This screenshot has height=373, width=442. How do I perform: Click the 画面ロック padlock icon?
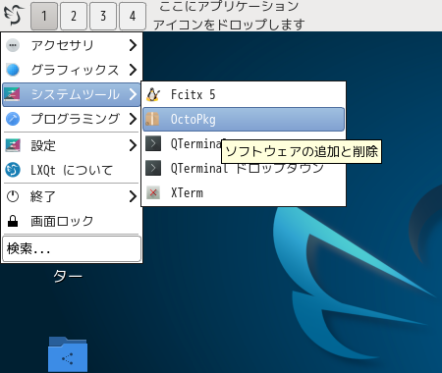[x=13, y=221]
